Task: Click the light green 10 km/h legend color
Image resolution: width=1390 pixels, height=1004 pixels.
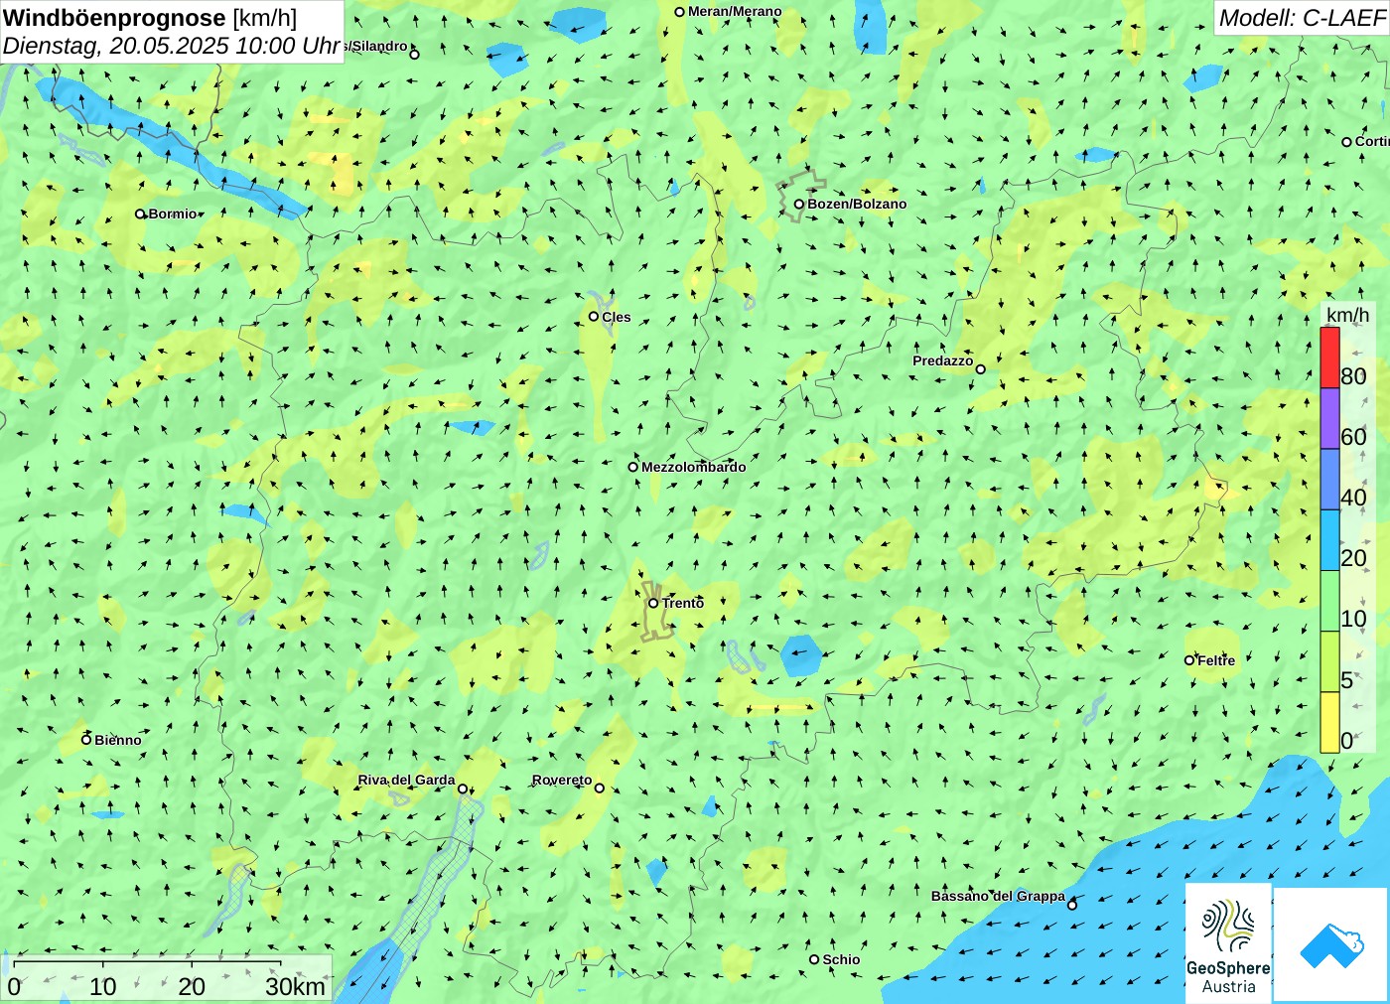Action: (x=1329, y=601)
